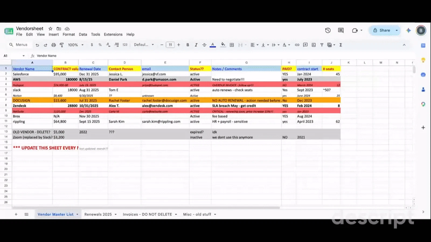Add a new sheet

(x=16, y=214)
